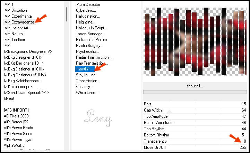
Task: Select VM Distortion category
Action: click(x=16, y=10)
